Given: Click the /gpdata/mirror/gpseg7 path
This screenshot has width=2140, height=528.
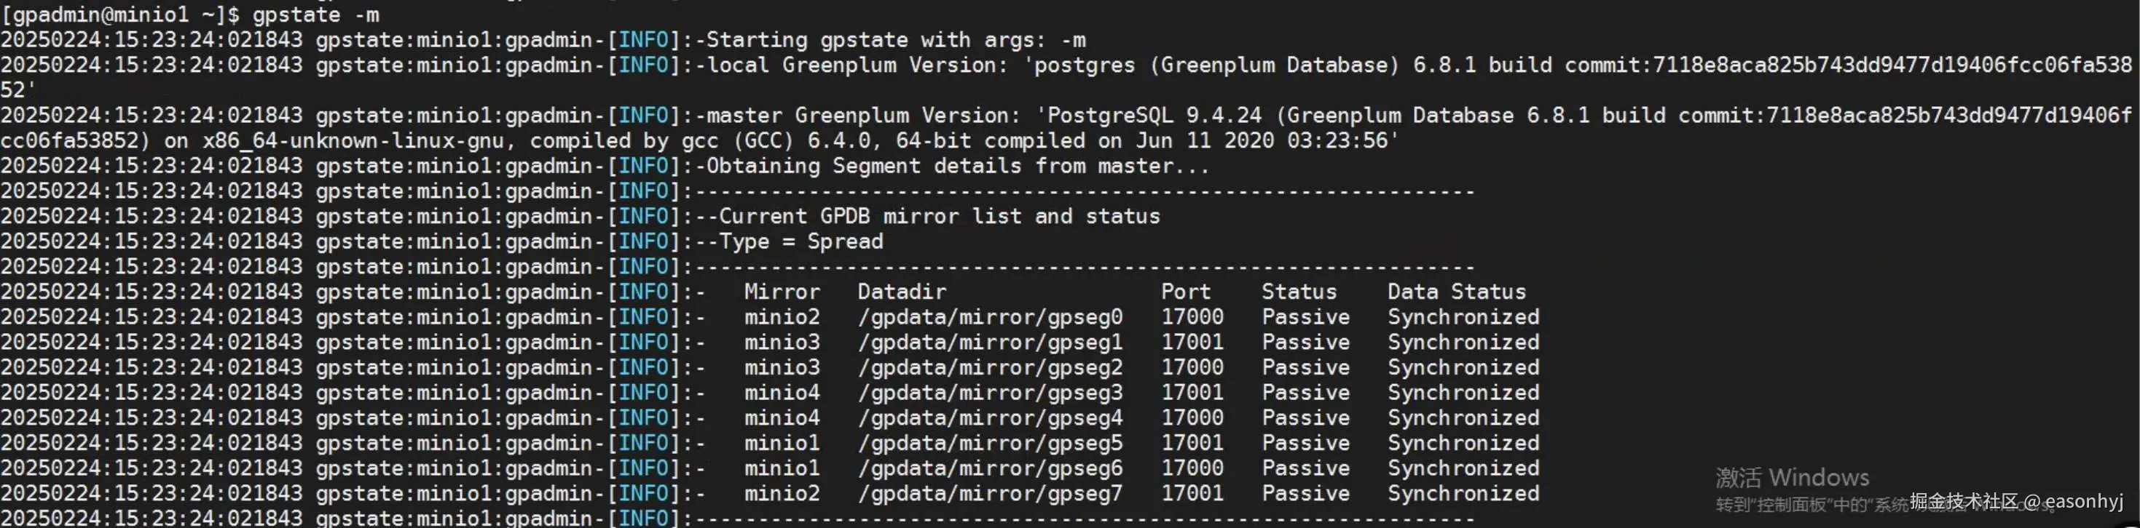Looking at the screenshot, I should point(989,493).
